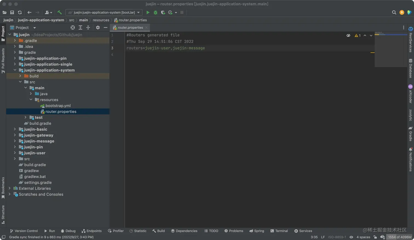Click the orange update notification icon
Image resolution: width=414 pixels, height=240 pixels.
402,13
